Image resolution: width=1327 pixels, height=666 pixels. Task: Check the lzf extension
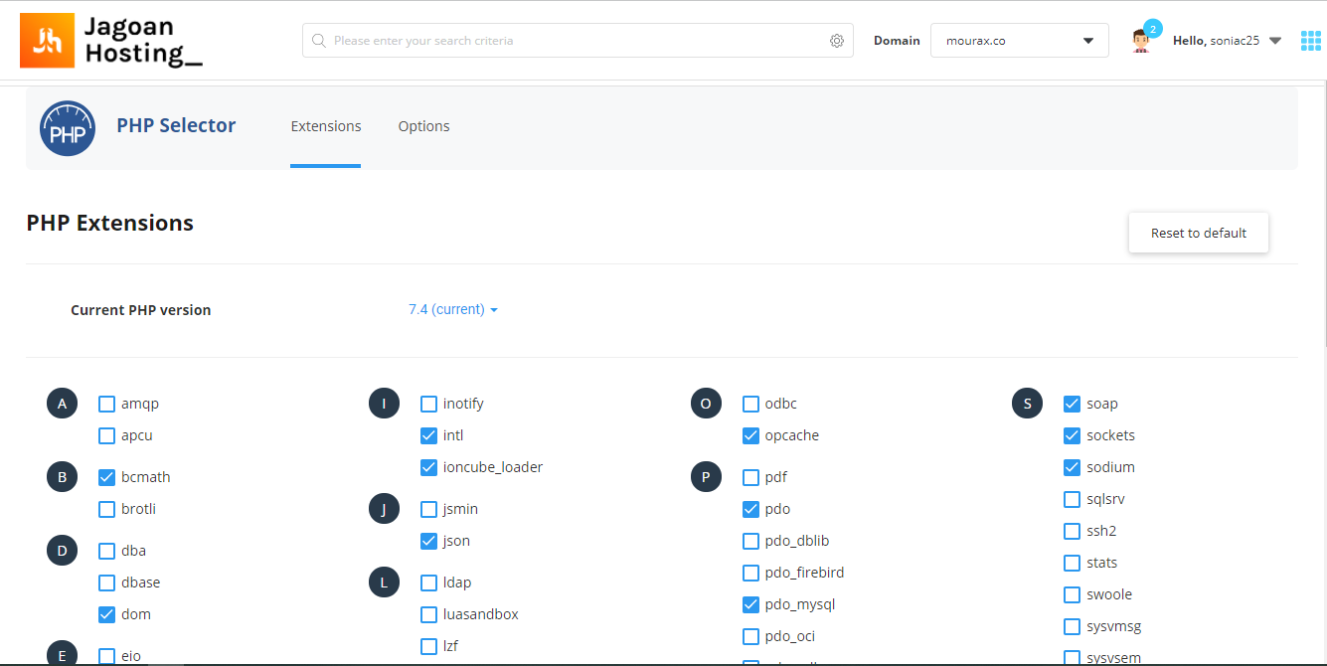(428, 646)
